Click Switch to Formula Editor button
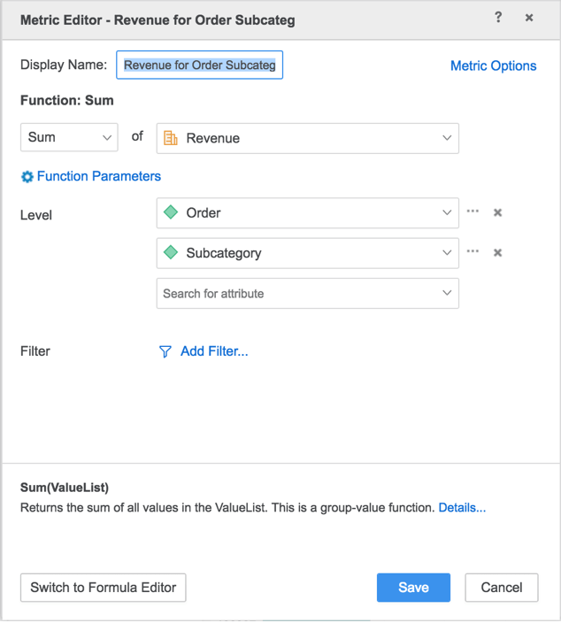Screen dimensions: 561x623 [x=104, y=588]
